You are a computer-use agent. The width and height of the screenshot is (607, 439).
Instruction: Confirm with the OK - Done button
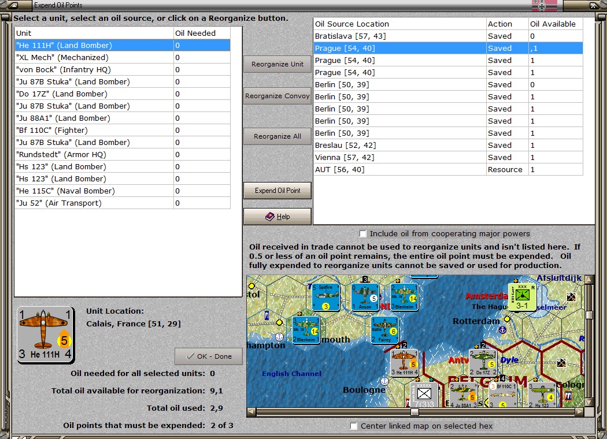click(x=208, y=356)
